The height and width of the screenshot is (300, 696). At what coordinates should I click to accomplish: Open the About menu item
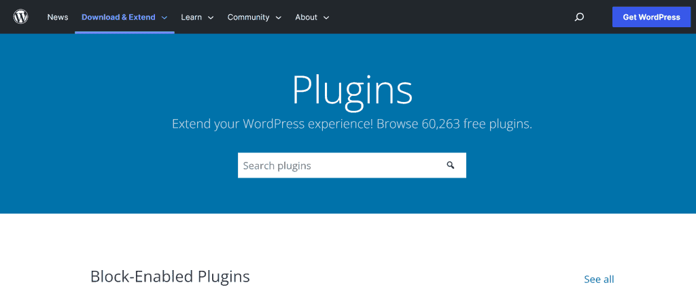coord(307,17)
